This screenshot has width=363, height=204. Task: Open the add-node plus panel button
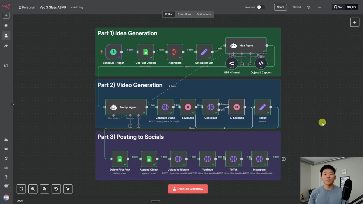point(355,22)
